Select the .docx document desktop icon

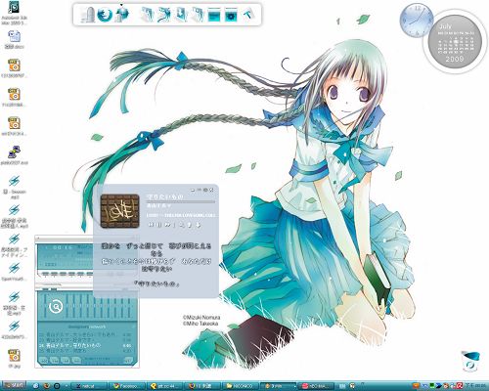tap(14, 39)
